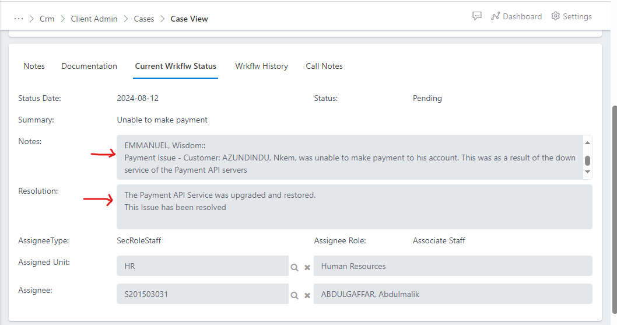Click the search icon for Assigned Unit
617x325 pixels.
click(x=295, y=267)
